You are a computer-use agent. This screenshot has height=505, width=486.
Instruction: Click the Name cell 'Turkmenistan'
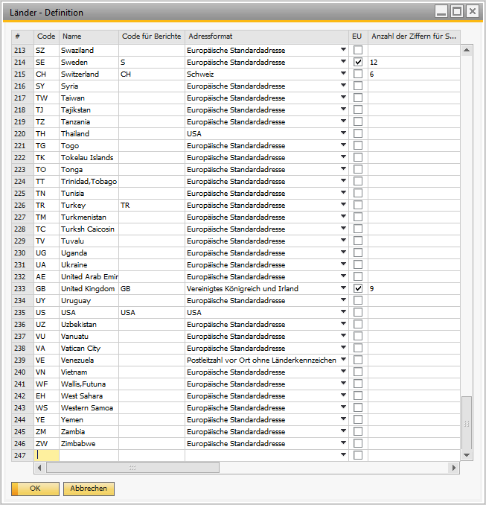89,217
